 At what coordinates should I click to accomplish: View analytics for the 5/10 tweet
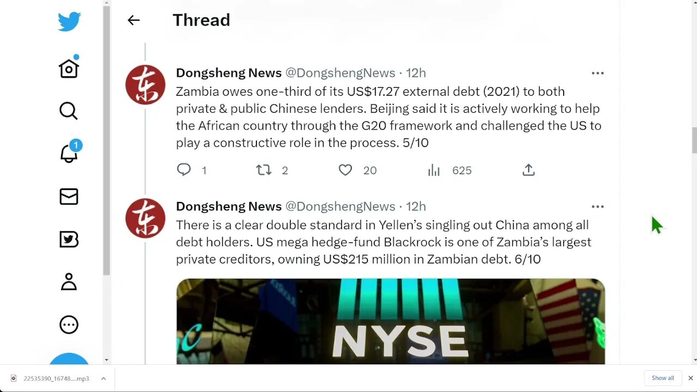tap(434, 170)
